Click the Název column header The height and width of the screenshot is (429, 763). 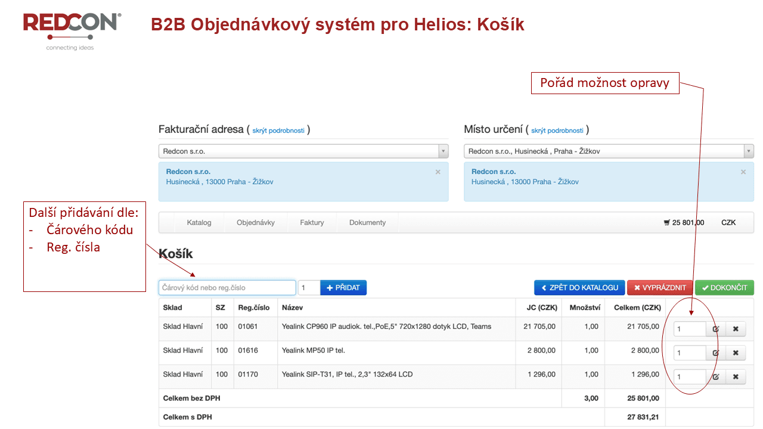[293, 308]
